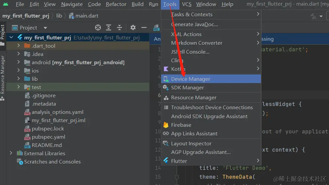Viewport: 329px width, 185px height.
Task: Open the Refactor menu
Action: click(116, 4)
